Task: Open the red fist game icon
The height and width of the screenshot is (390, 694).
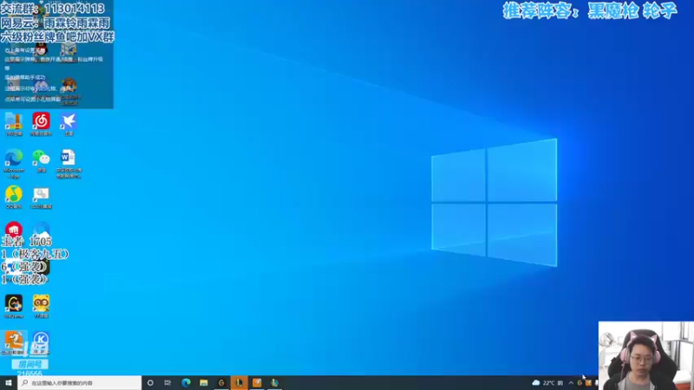Action: click(14, 230)
